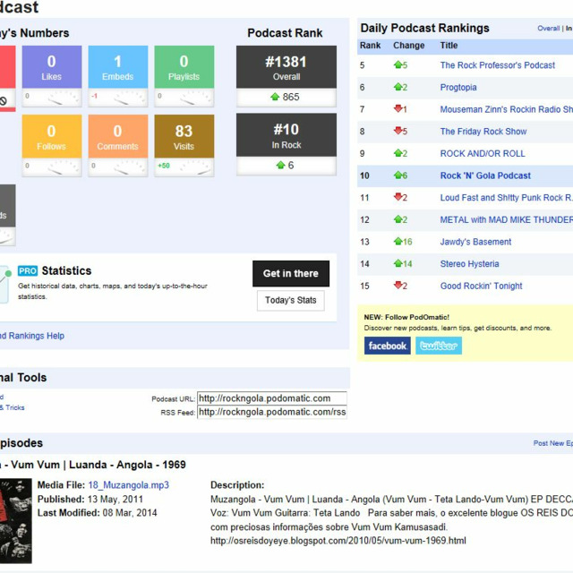Click the RSS Feed input field
This screenshot has width=573, height=573.
(271, 412)
